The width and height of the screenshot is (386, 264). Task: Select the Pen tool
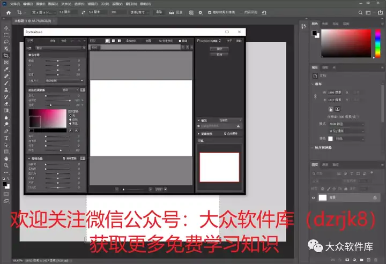pyautogui.click(x=6, y=131)
